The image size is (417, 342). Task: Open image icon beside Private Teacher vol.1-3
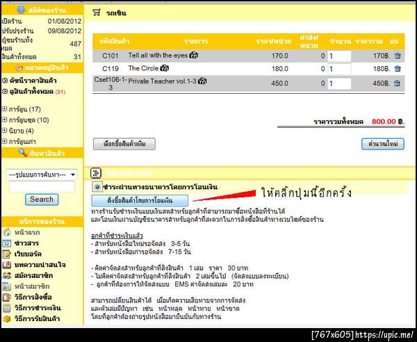[202, 81]
